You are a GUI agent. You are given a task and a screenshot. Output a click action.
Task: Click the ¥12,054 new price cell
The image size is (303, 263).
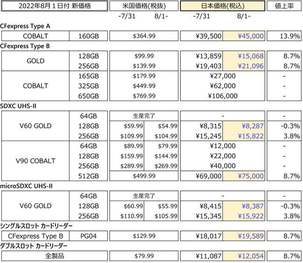244,256
